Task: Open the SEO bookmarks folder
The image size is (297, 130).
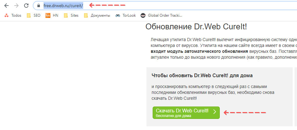Action: pyautogui.click(x=33, y=15)
